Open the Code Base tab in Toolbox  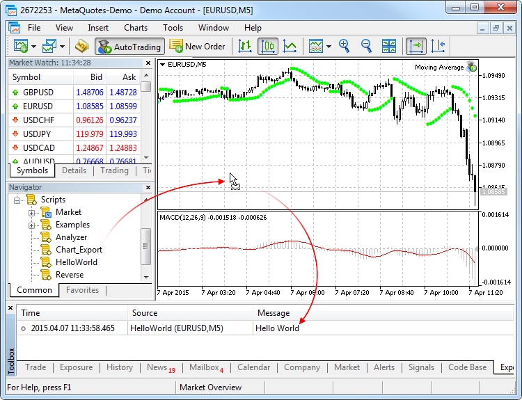pos(467,367)
